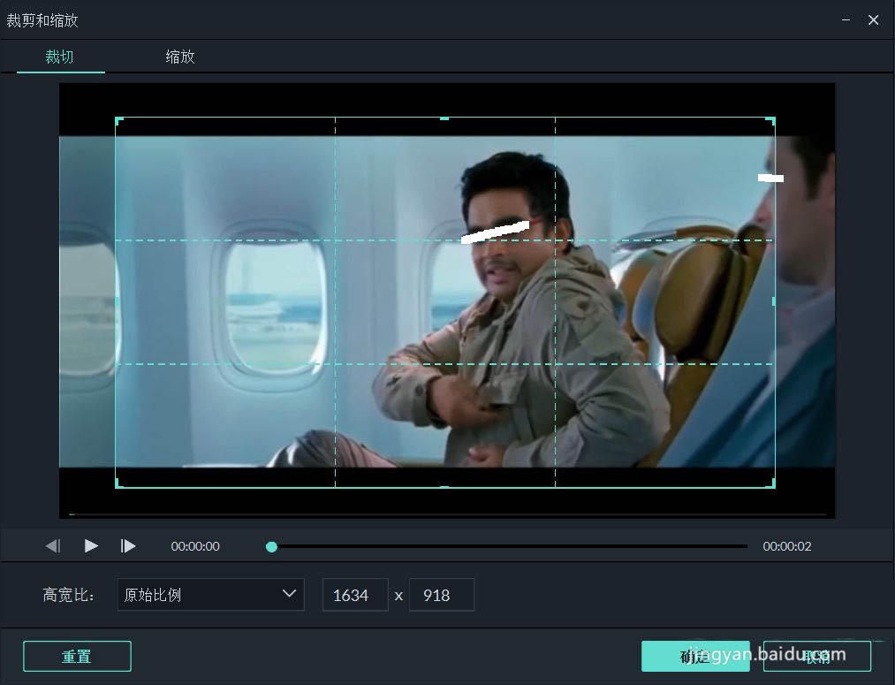Click the left-middle crop edge handle
This screenshot has height=685, width=895.
point(117,301)
